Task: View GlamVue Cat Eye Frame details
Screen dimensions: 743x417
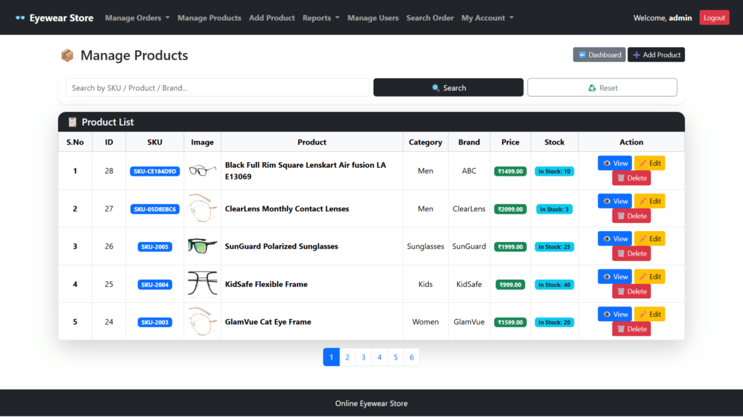Action: [615, 314]
